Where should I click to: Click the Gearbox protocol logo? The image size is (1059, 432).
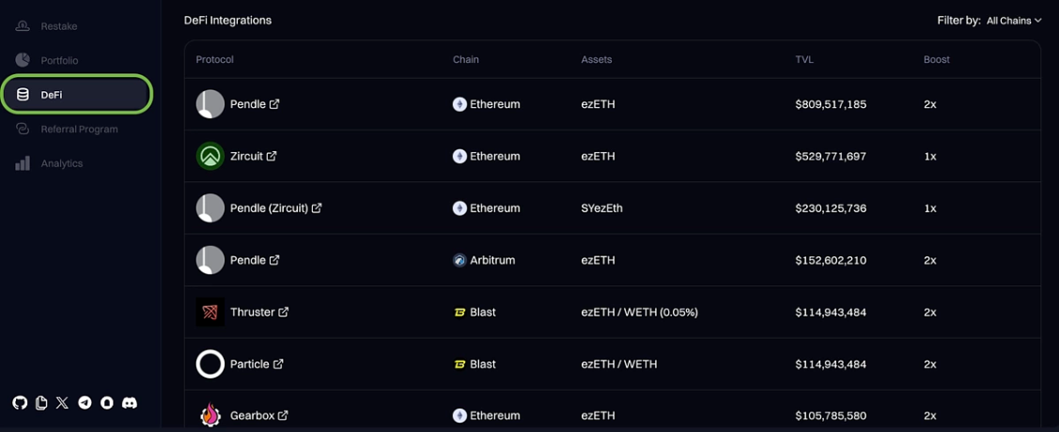tap(210, 415)
